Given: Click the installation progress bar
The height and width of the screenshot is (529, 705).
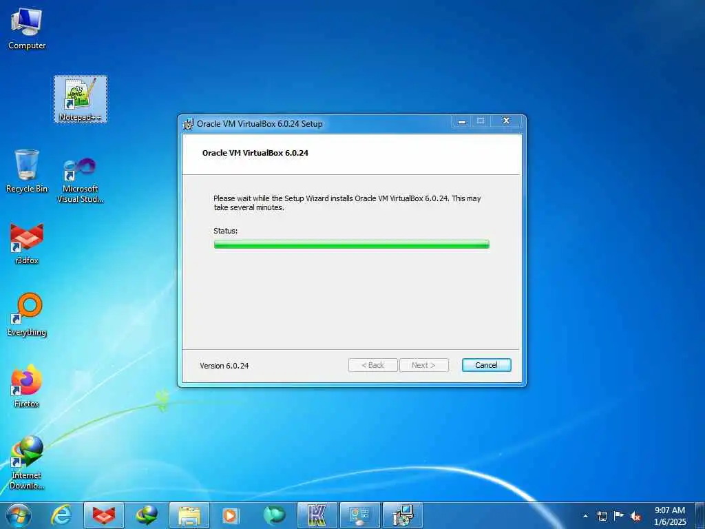Looking at the screenshot, I should click(352, 245).
